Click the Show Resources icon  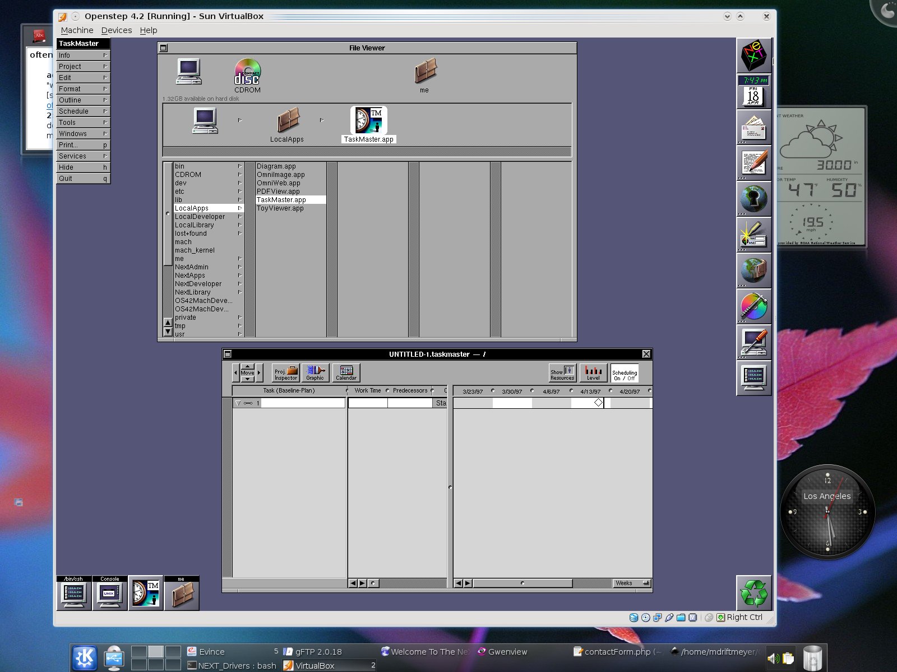tap(562, 372)
